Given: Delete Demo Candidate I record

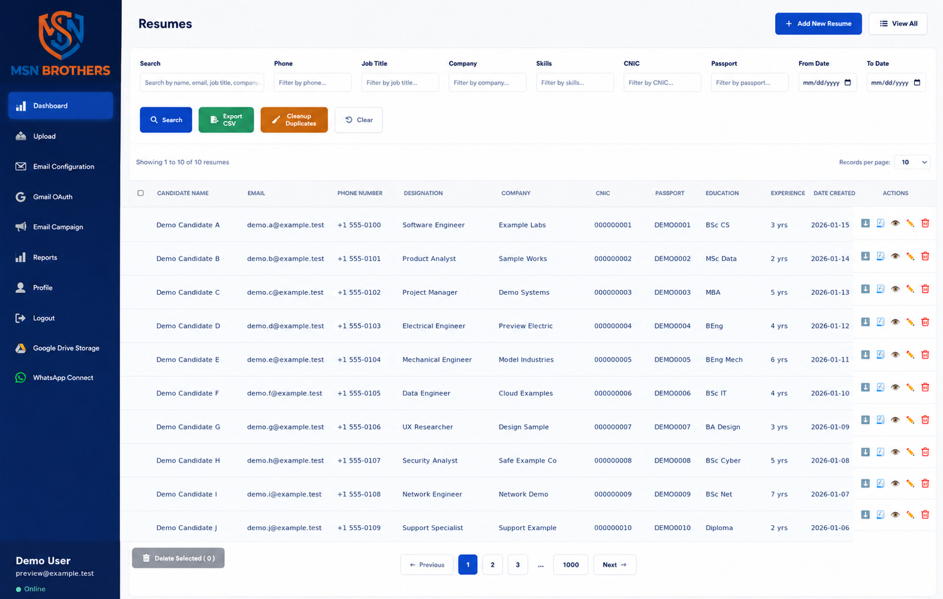Looking at the screenshot, I should pos(925,483).
